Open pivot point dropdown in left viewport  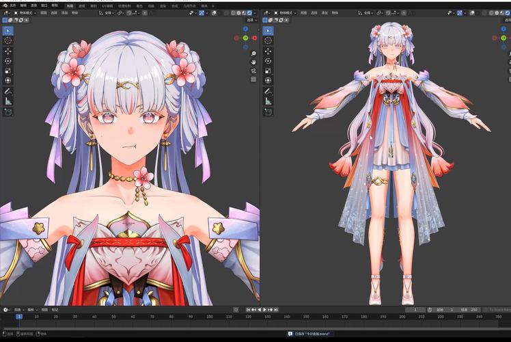click(120, 13)
